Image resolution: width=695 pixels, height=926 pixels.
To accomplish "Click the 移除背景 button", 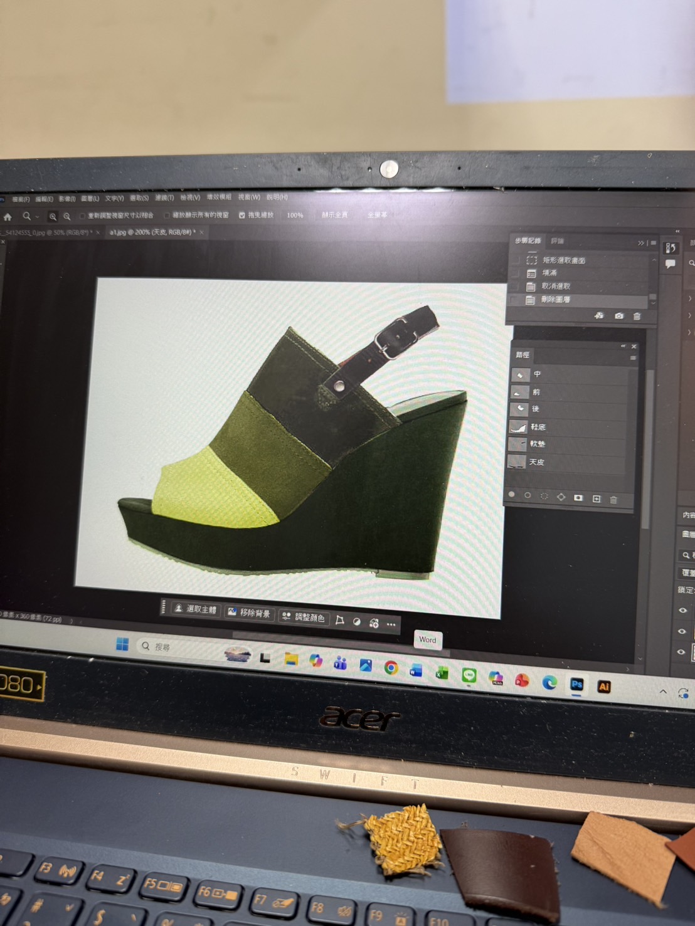I will (x=249, y=613).
